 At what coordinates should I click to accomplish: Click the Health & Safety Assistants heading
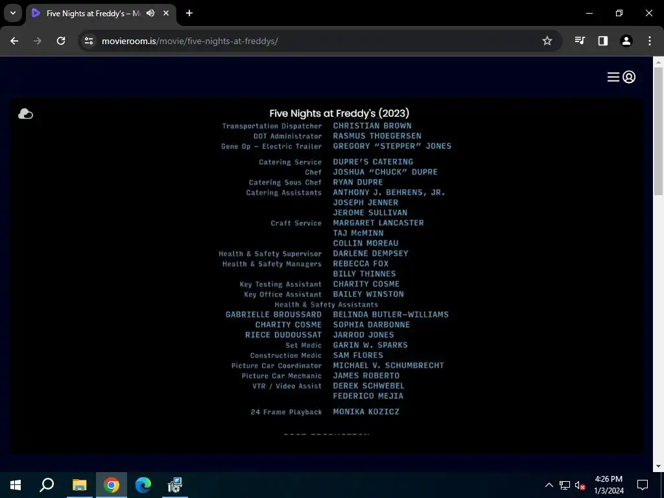click(x=326, y=305)
